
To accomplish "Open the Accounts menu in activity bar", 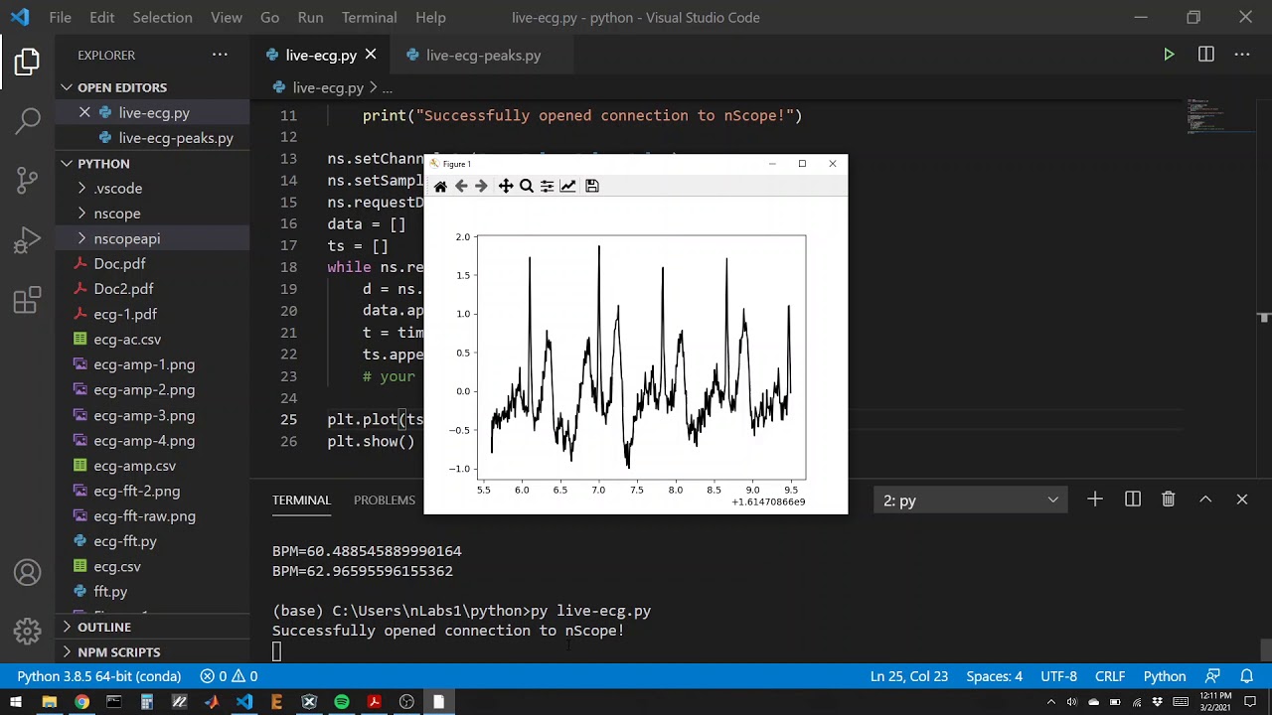I will 27,573.
